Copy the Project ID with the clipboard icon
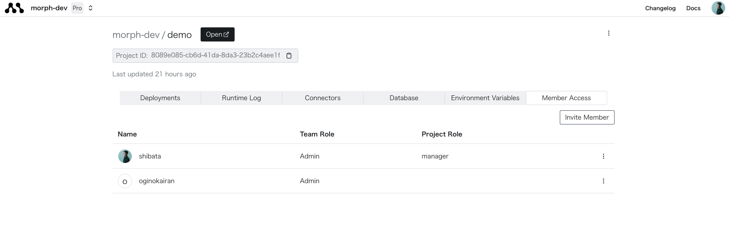The height and width of the screenshot is (241, 729). [x=289, y=56]
